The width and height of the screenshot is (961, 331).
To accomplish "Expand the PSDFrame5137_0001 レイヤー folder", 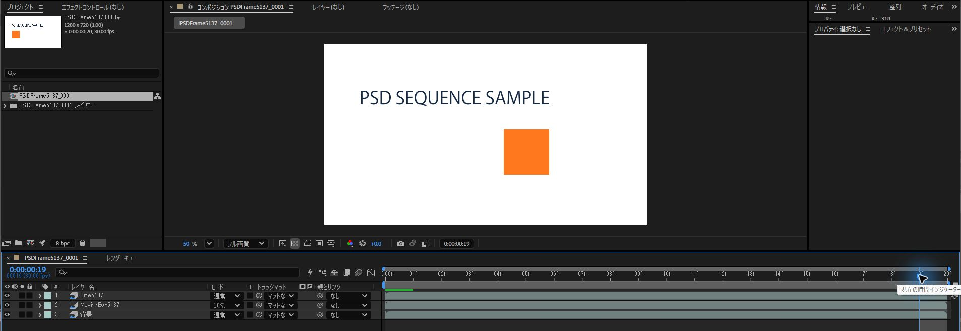I will point(5,106).
